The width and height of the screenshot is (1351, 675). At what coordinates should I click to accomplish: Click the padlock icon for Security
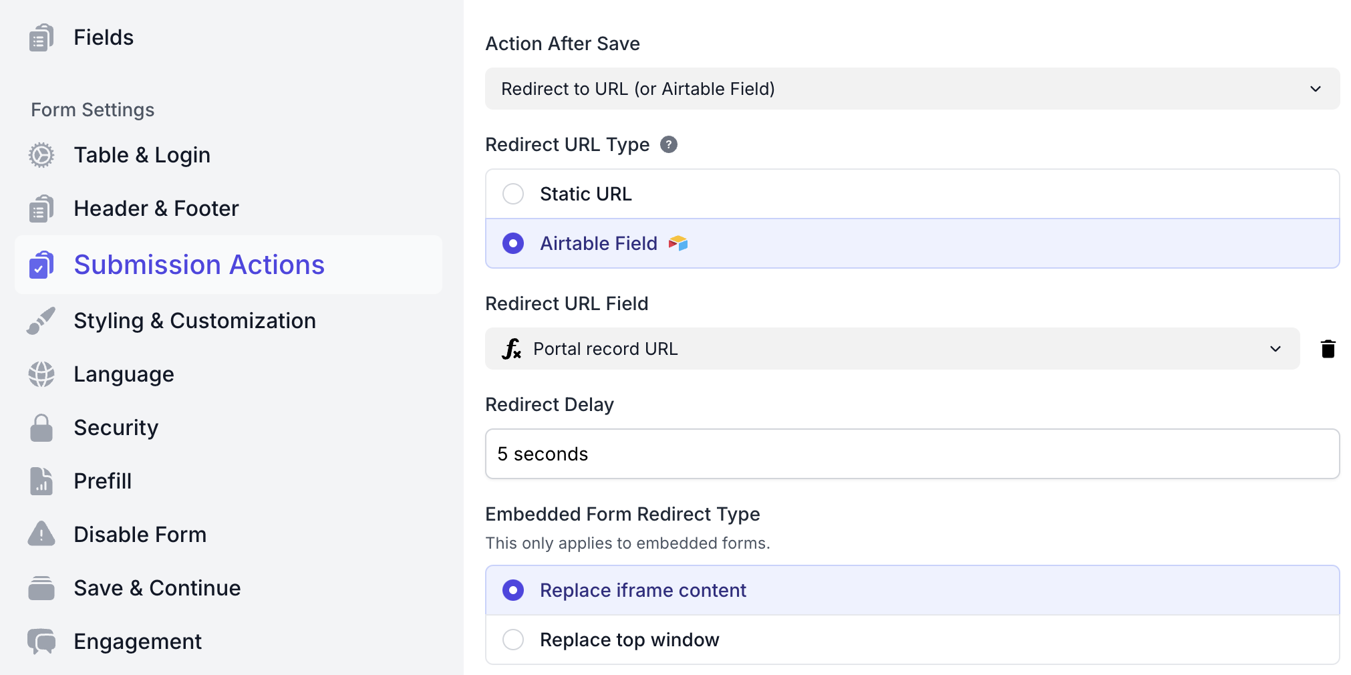tap(41, 428)
